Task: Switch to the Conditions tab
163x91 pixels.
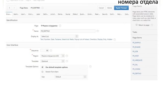Action: (x=90, y=14)
